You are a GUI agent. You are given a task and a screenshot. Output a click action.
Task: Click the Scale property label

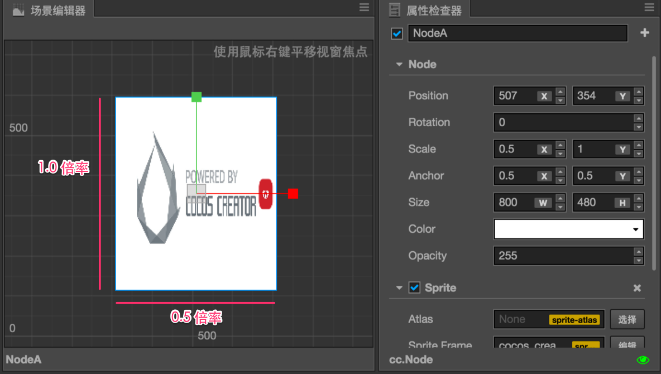click(422, 149)
